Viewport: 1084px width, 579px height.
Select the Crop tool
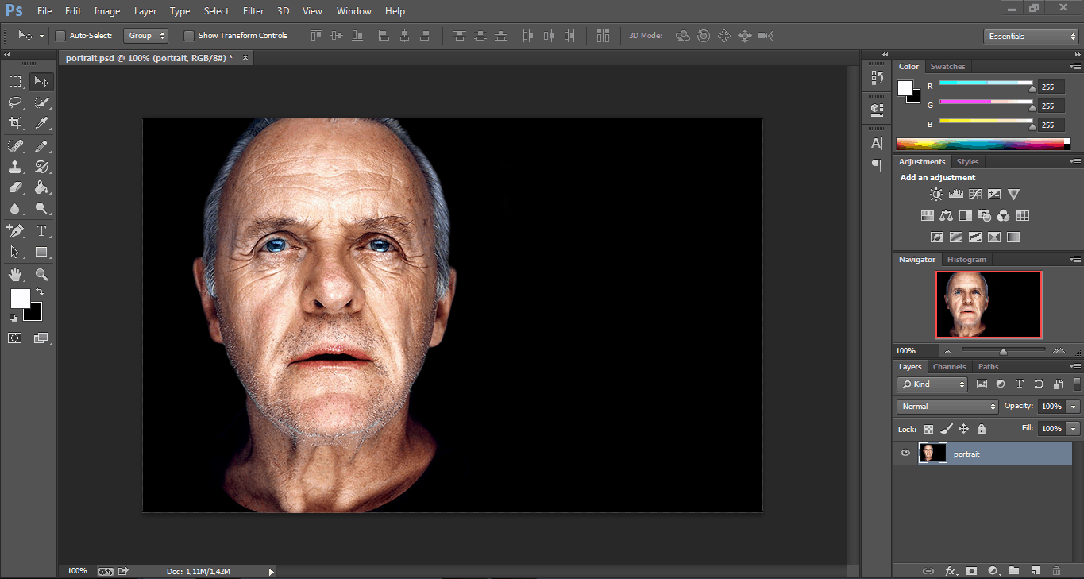15,123
